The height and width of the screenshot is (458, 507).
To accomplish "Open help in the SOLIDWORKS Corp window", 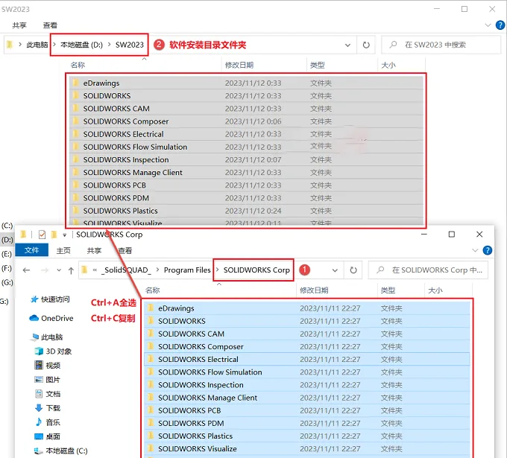I will (x=488, y=250).
